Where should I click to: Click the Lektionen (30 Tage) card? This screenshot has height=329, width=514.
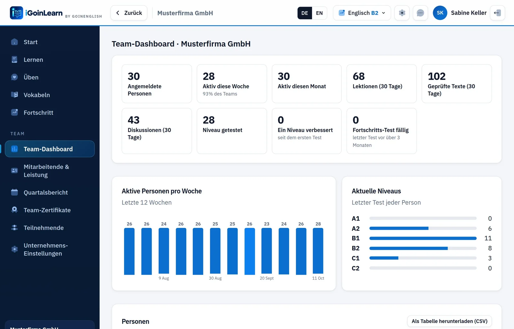point(382,83)
